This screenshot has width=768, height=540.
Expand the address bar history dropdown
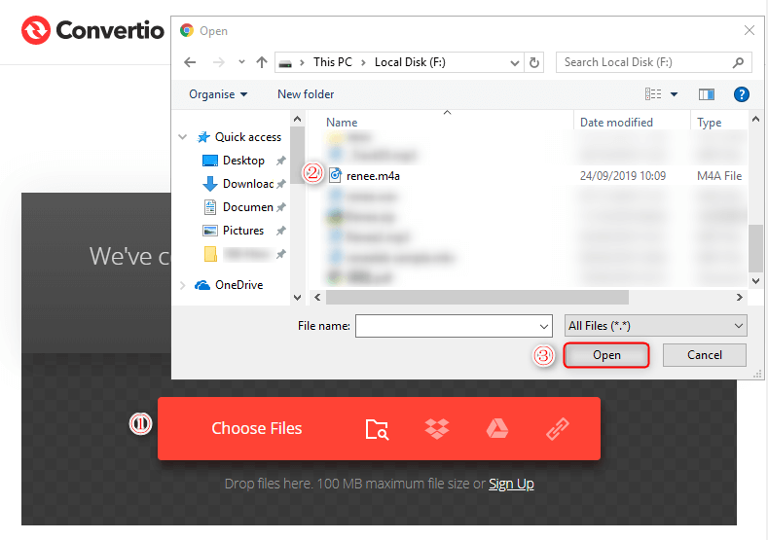tap(514, 62)
